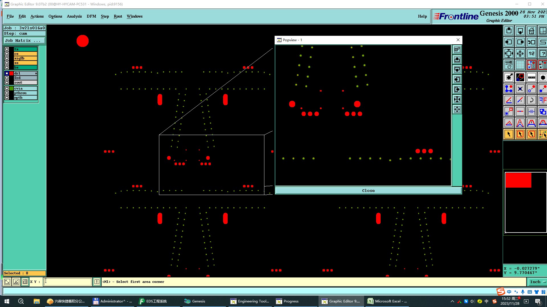Open the Analysis menu
This screenshot has width=547, height=307.
pos(74,16)
